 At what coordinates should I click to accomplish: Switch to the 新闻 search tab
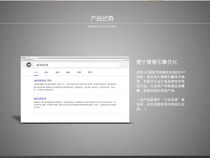(57, 73)
